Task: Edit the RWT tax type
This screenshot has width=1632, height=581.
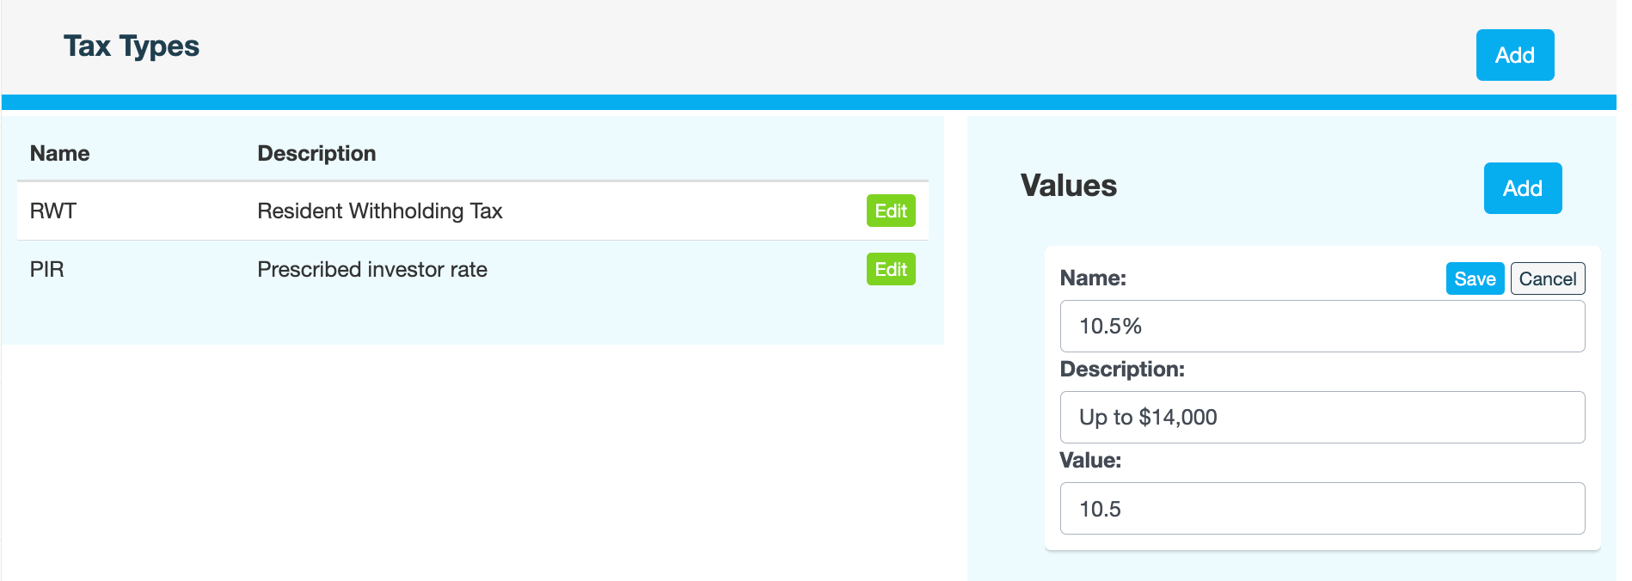Action: click(890, 211)
